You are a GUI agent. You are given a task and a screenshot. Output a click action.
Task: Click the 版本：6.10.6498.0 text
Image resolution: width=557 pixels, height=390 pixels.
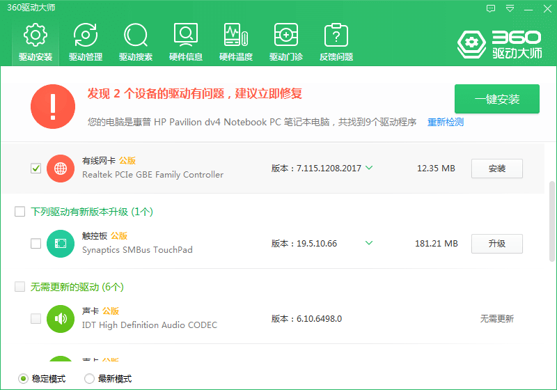click(306, 319)
